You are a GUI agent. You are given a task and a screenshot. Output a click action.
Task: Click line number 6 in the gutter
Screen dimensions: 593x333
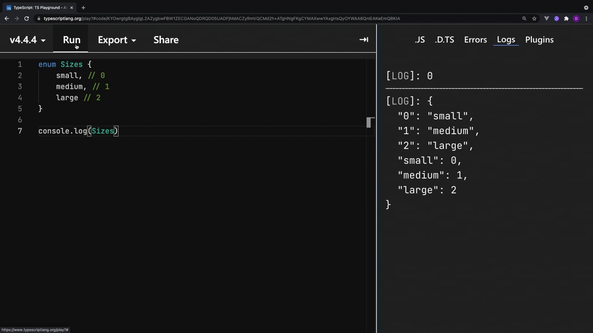tap(20, 120)
